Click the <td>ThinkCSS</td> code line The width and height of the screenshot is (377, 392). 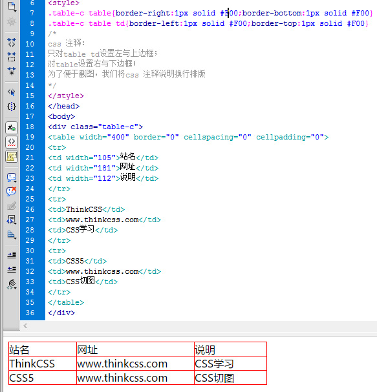86,209
